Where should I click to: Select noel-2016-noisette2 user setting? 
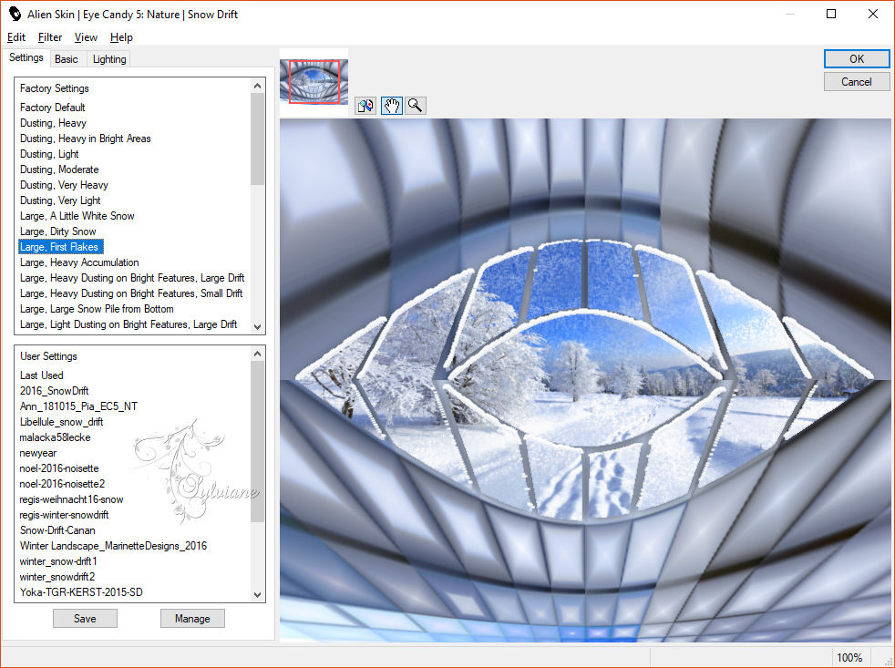[62, 484]
